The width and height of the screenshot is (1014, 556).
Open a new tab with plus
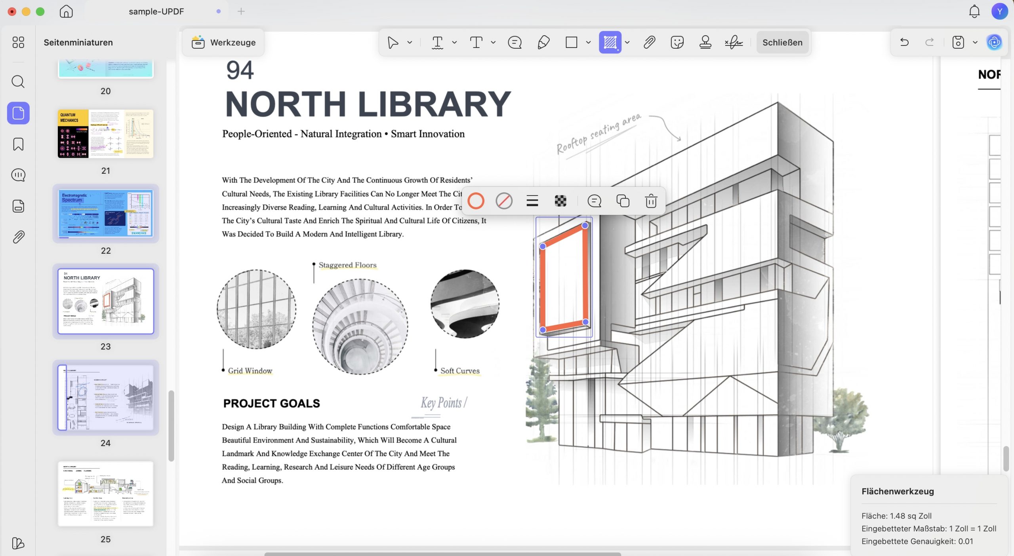pyautogui.click(x=241, y=11)
